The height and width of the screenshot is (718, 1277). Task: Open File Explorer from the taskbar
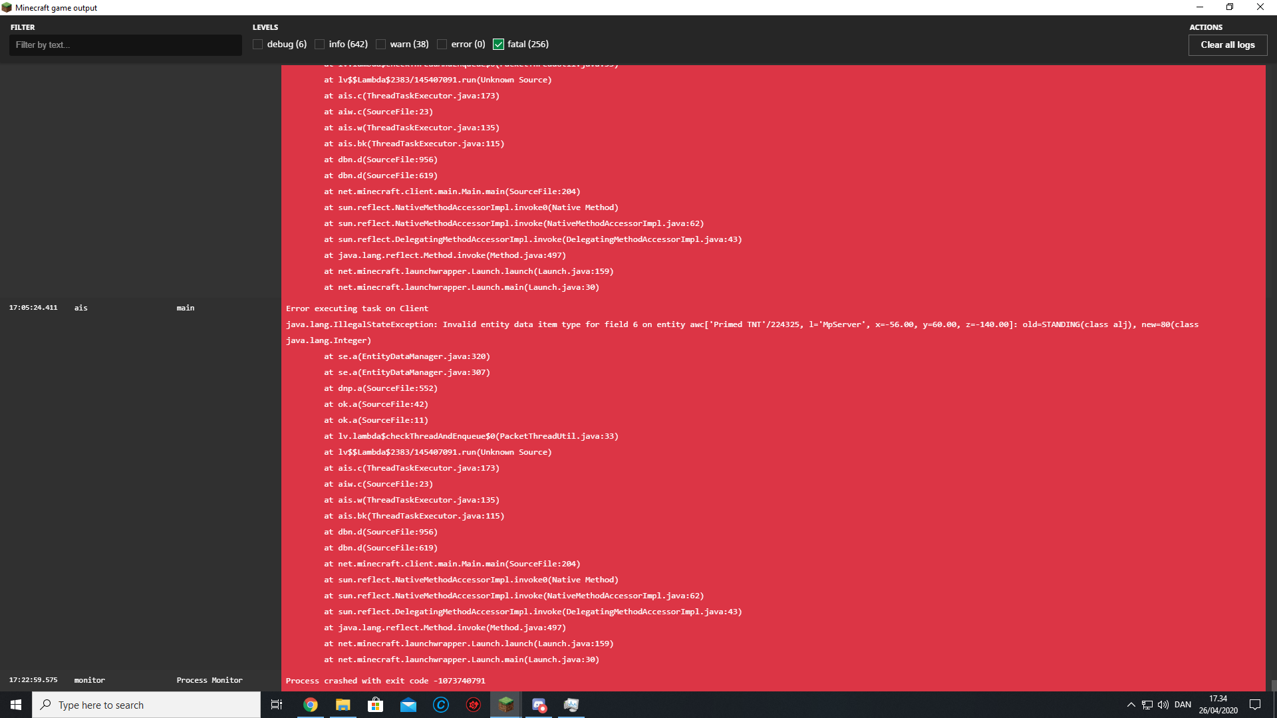343,705
